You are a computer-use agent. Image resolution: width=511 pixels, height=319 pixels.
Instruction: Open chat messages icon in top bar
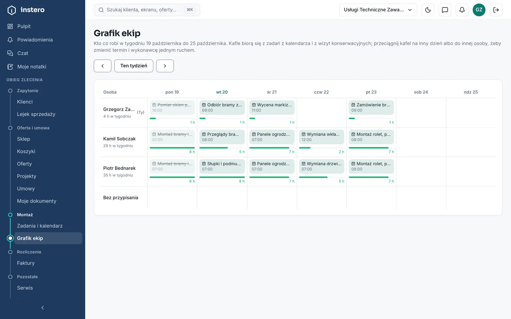(445, 10)
